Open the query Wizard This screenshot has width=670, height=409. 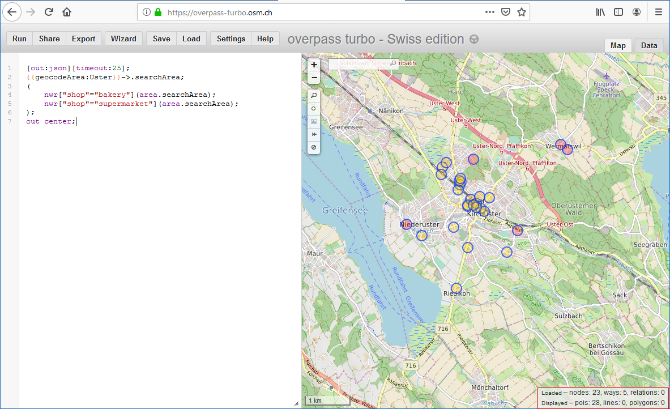tap(123, 39)
